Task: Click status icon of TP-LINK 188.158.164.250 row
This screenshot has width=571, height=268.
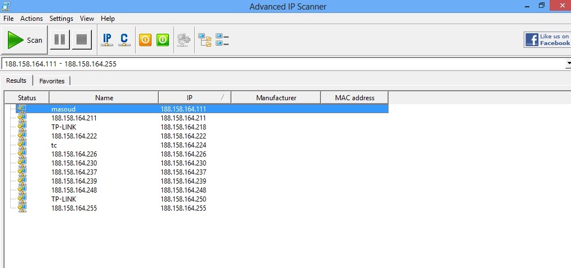Action: click(x=22, y=199)
